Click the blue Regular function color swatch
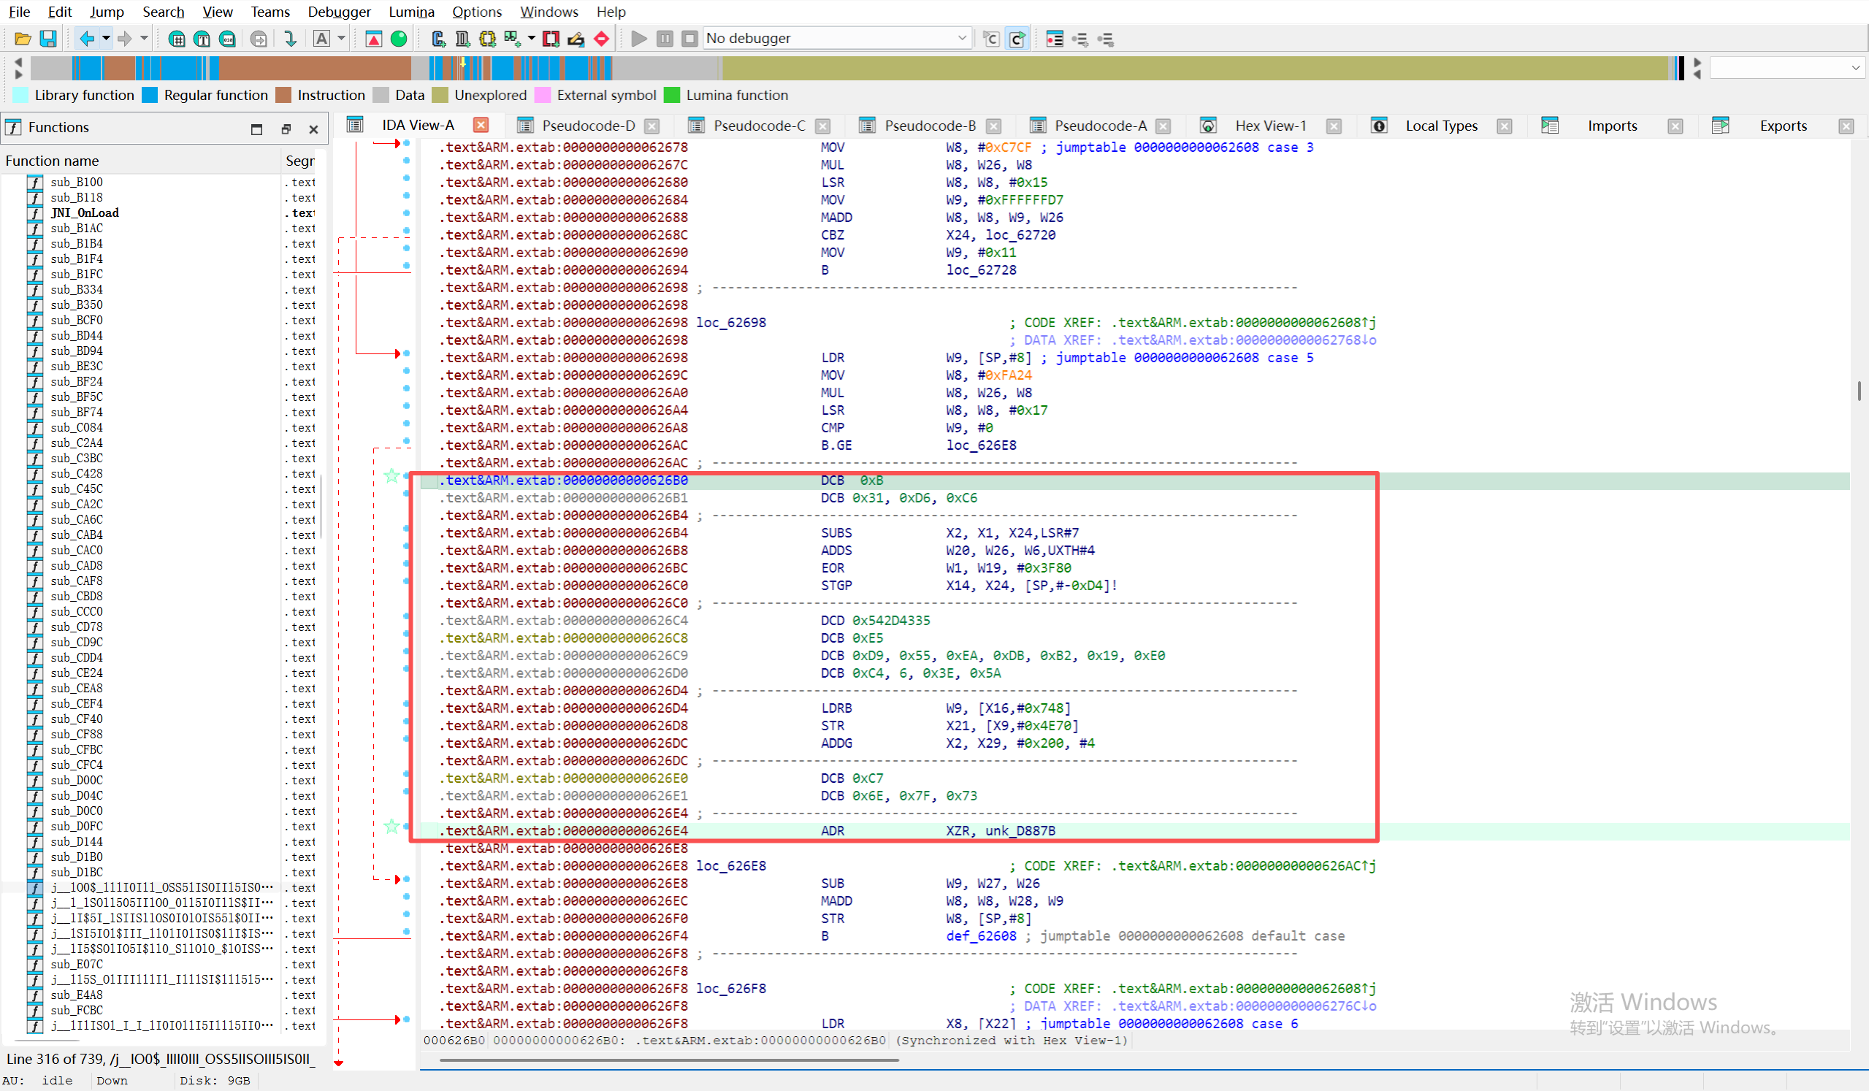 coord(150,95)
